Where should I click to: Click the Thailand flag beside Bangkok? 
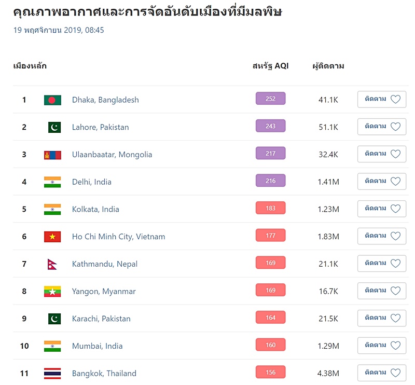coord(52,374)
